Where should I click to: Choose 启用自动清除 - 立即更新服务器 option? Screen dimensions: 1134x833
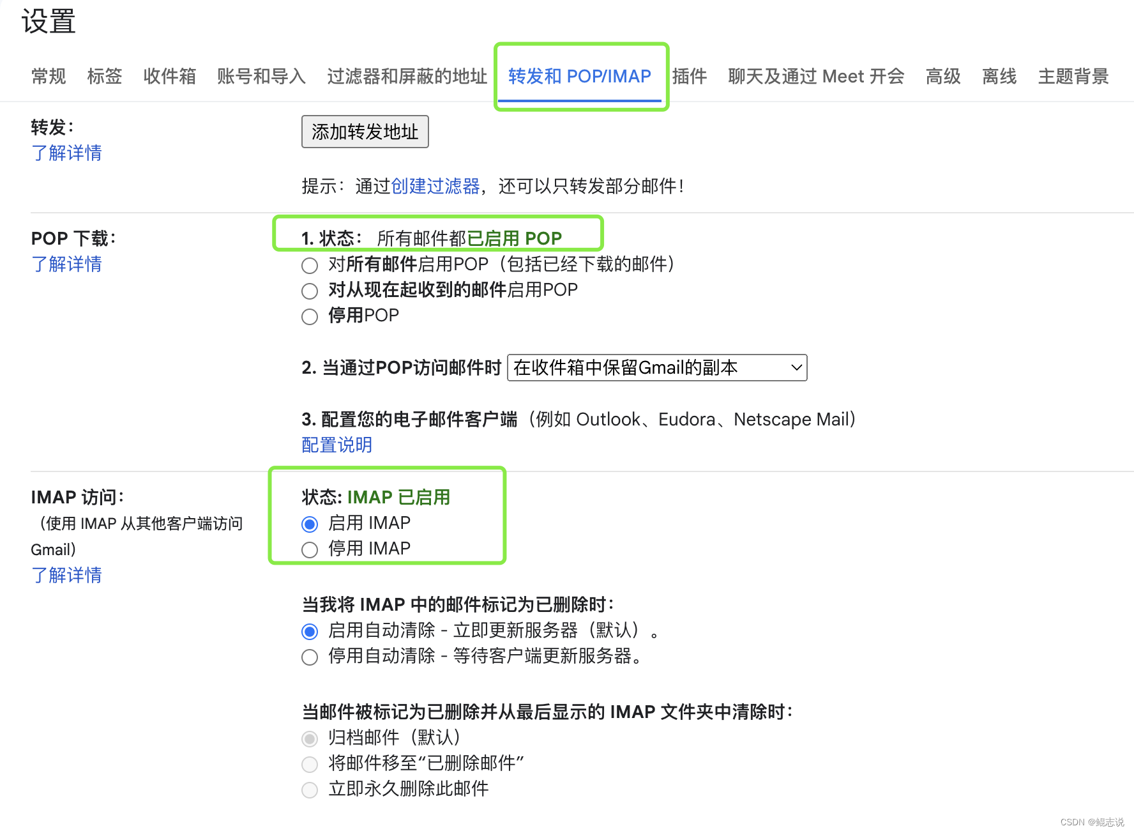310,632
